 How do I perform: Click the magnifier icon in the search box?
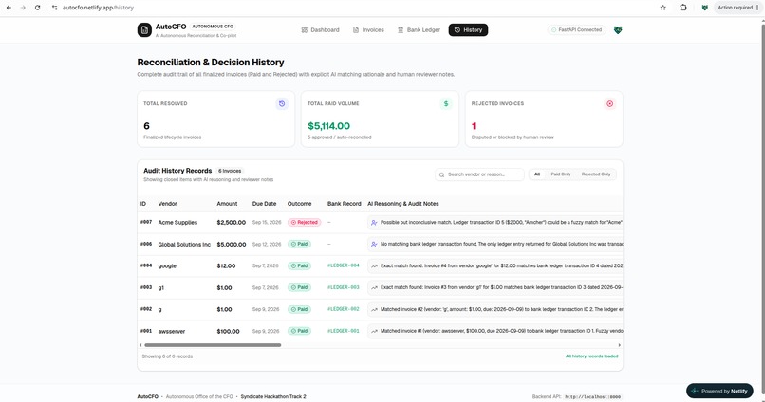click(441, 174)
